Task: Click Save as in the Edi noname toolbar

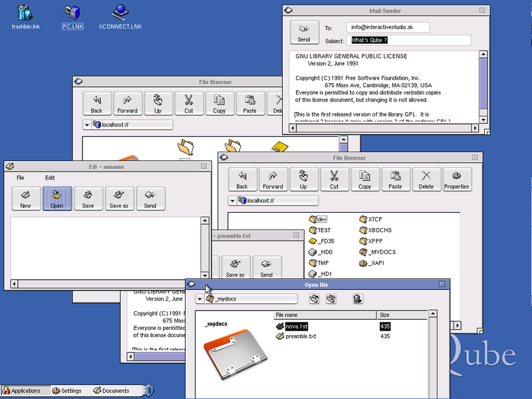Action: point(119,199)
